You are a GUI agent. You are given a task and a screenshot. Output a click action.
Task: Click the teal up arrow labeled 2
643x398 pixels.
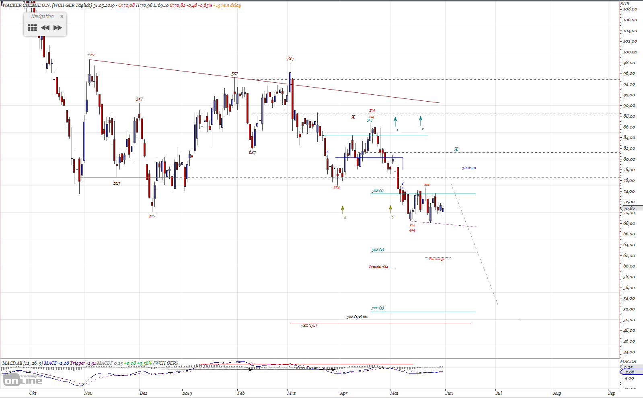[421, 121]
